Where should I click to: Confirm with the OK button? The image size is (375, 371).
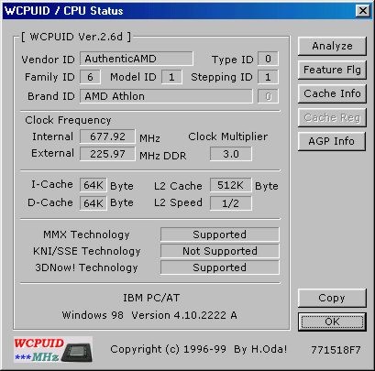[x=332, y=322]
